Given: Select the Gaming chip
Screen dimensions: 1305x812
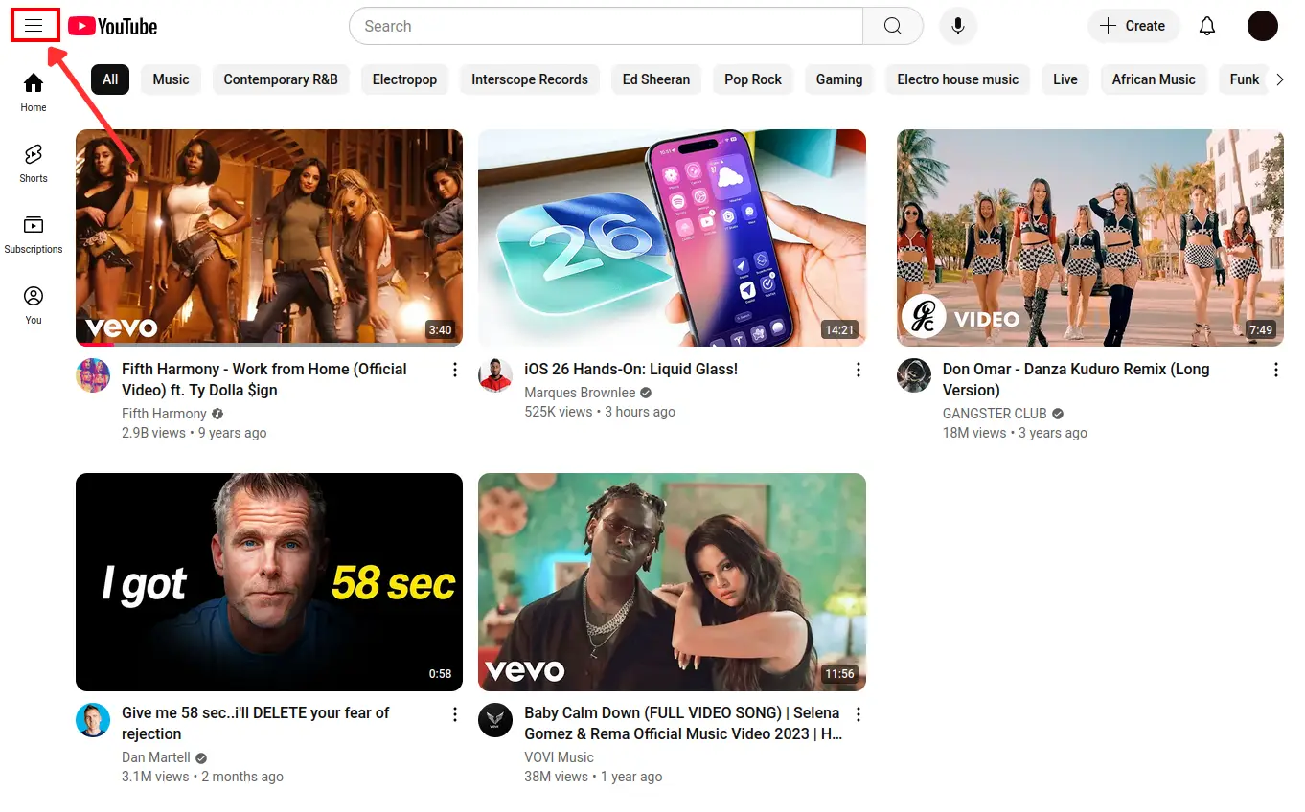Looking at the screenshot, I should pos(839,79).
